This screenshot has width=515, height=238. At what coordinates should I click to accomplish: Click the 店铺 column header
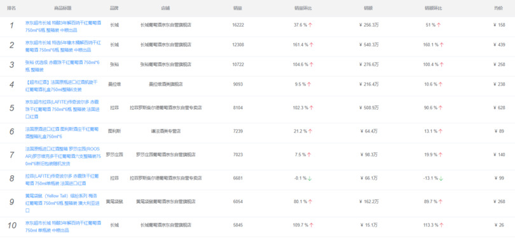(166, 8)
